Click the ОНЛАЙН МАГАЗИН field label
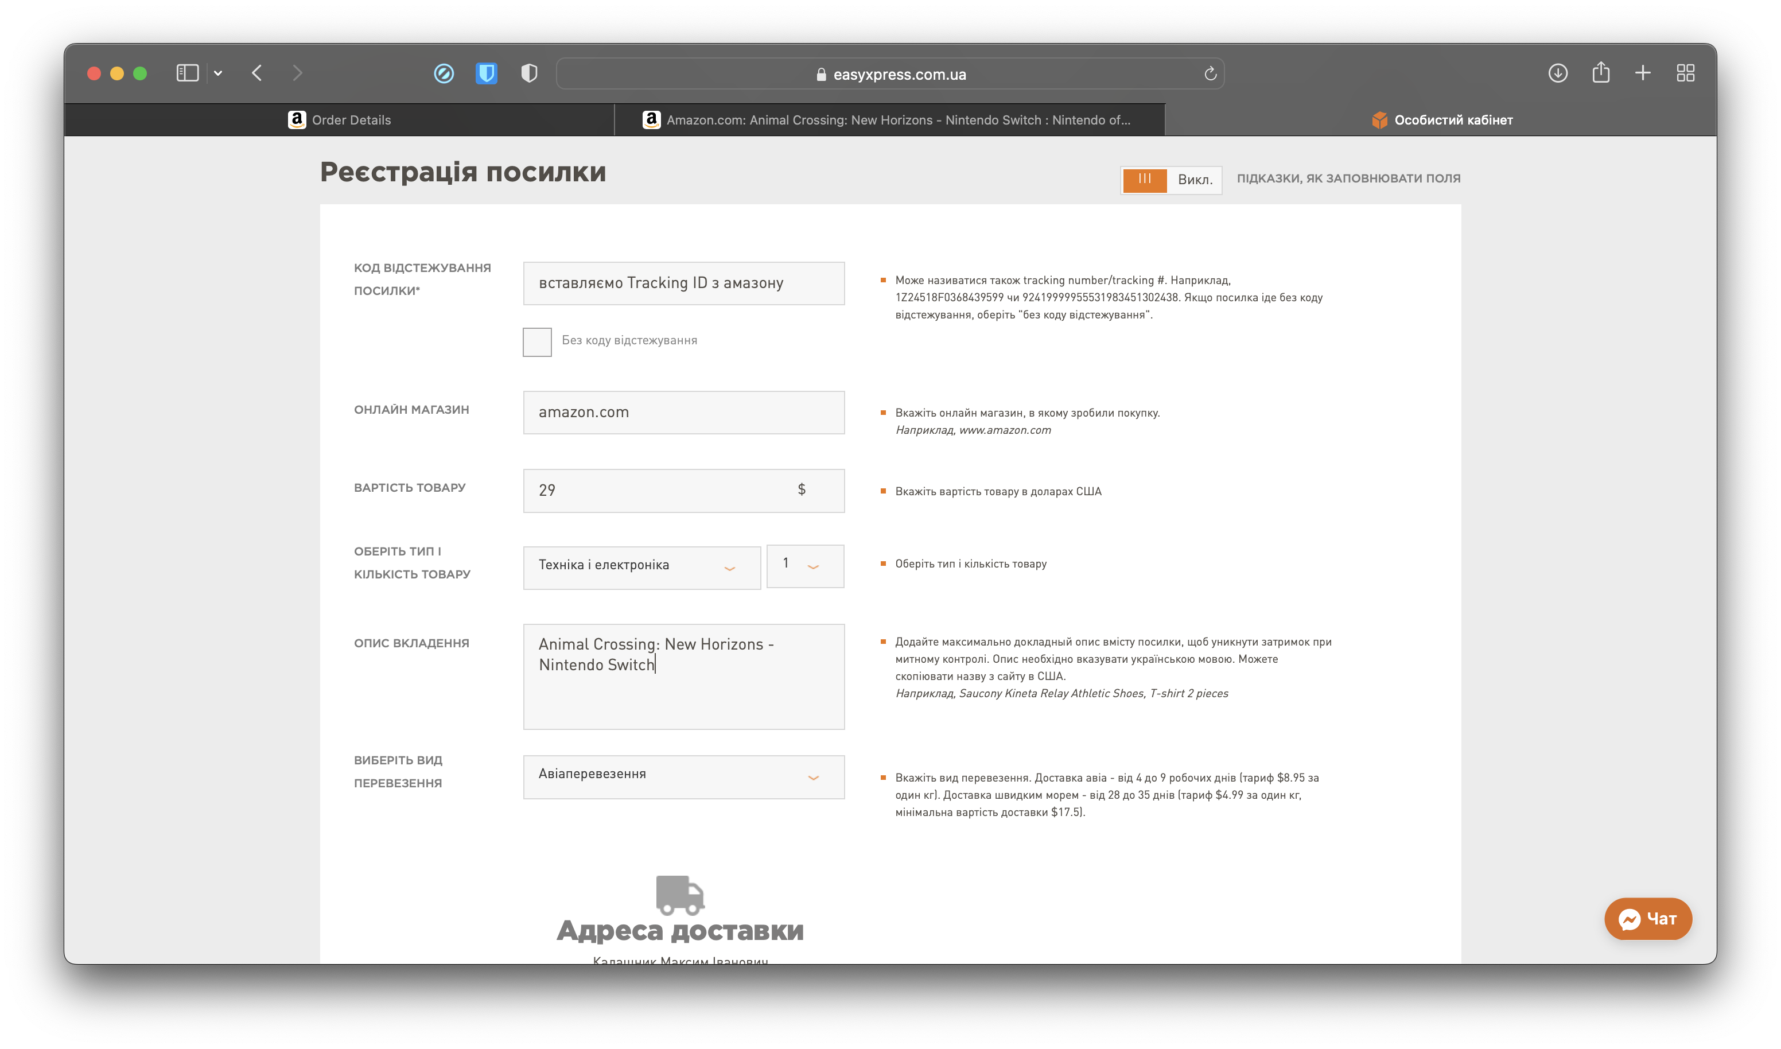This screenshot has height=1049, width=1781. tap(411, 410)
